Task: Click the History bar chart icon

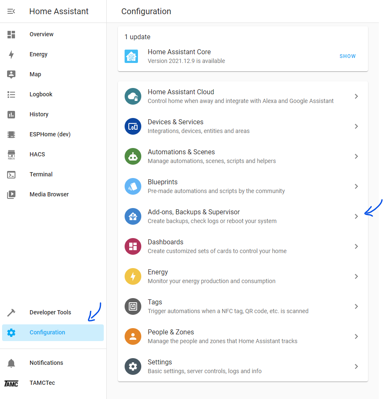Action: 11,115
